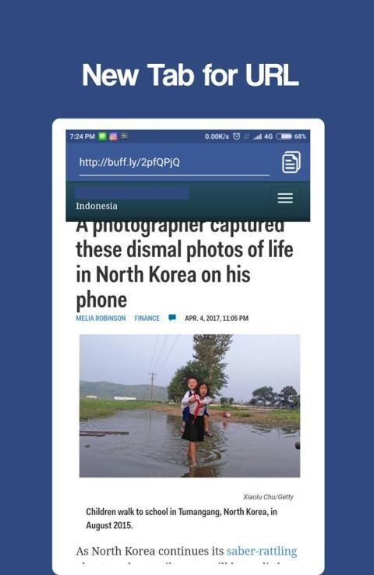Open the hamburger menu button
This screenshot has width=374, height=575.
[285, 198]
